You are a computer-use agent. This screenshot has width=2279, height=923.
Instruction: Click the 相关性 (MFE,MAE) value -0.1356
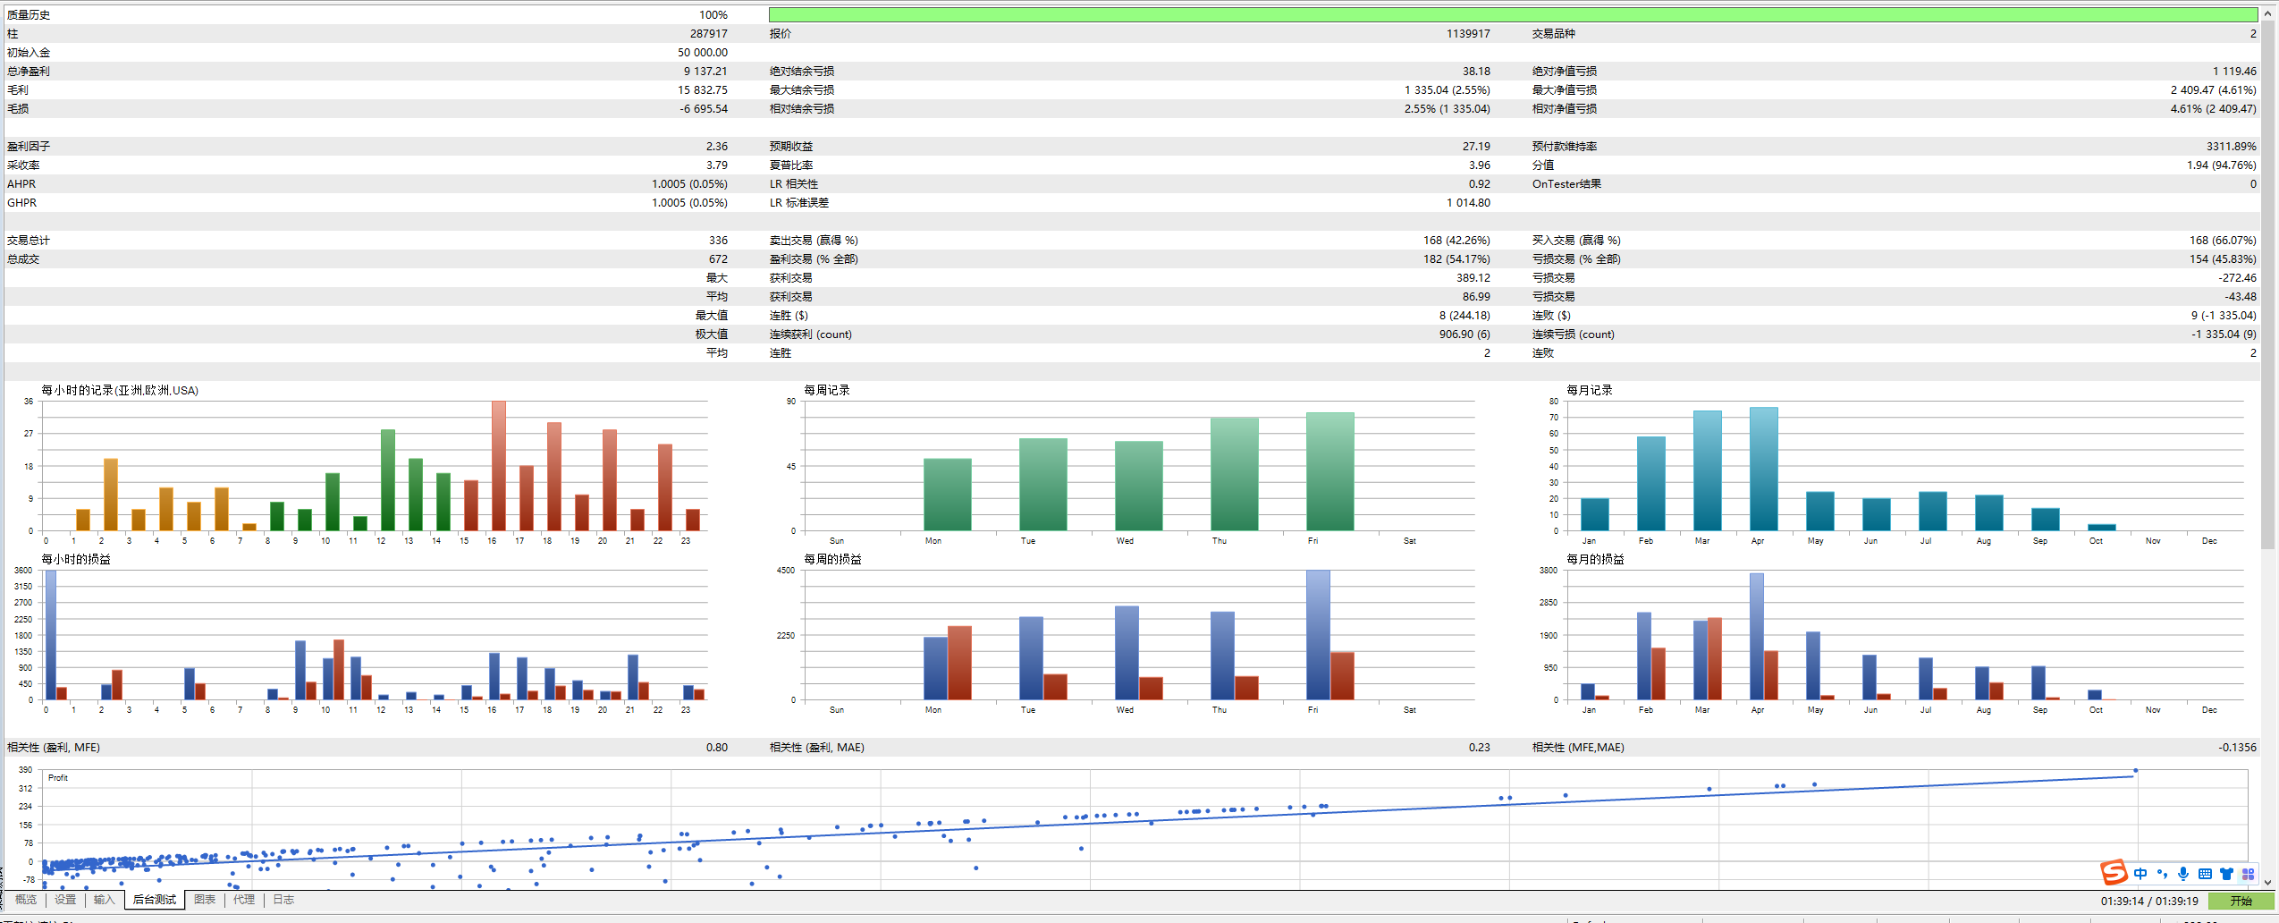(x=2238, y=747)
